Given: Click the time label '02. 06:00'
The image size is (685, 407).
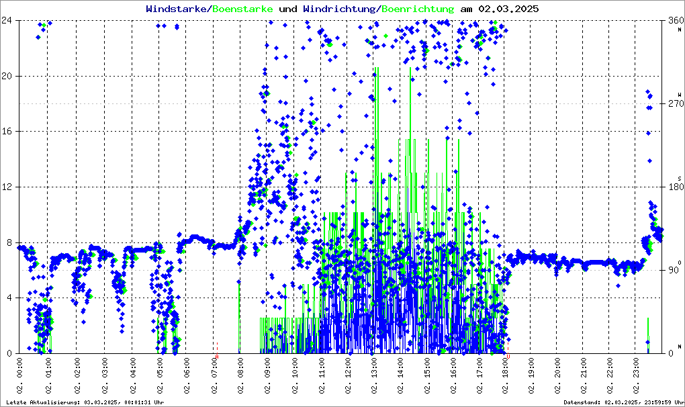Looking at the screenshot, I should (x=187, y=375).
